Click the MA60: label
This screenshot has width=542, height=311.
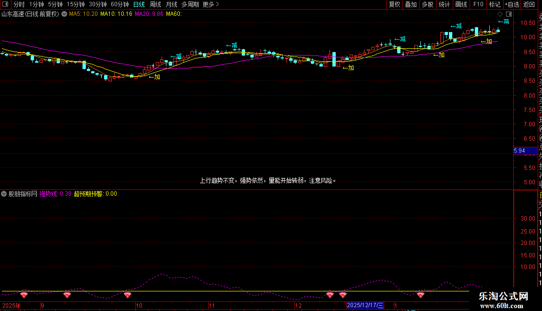tap(174, 14)
